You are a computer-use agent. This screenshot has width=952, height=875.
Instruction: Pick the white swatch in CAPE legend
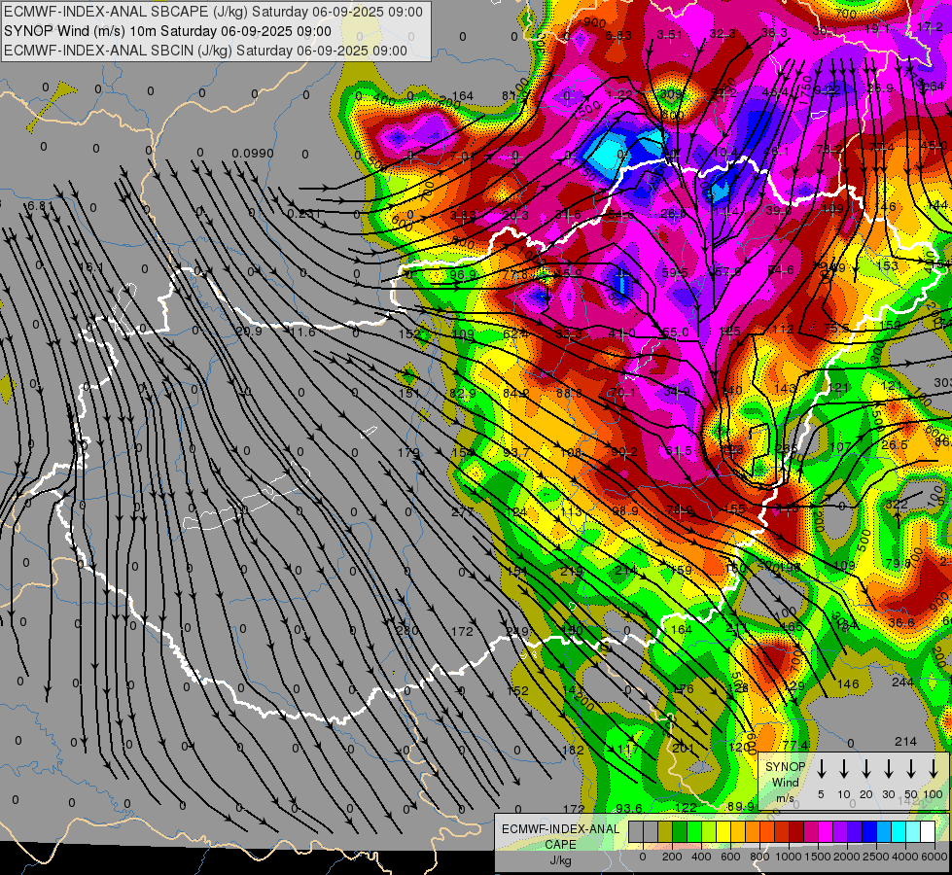(x=928, y=832)
